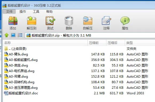Viewport: 155px width, 102px height.
Task: Click the 107.8 KB compressed size value
Action: (117, 71)
